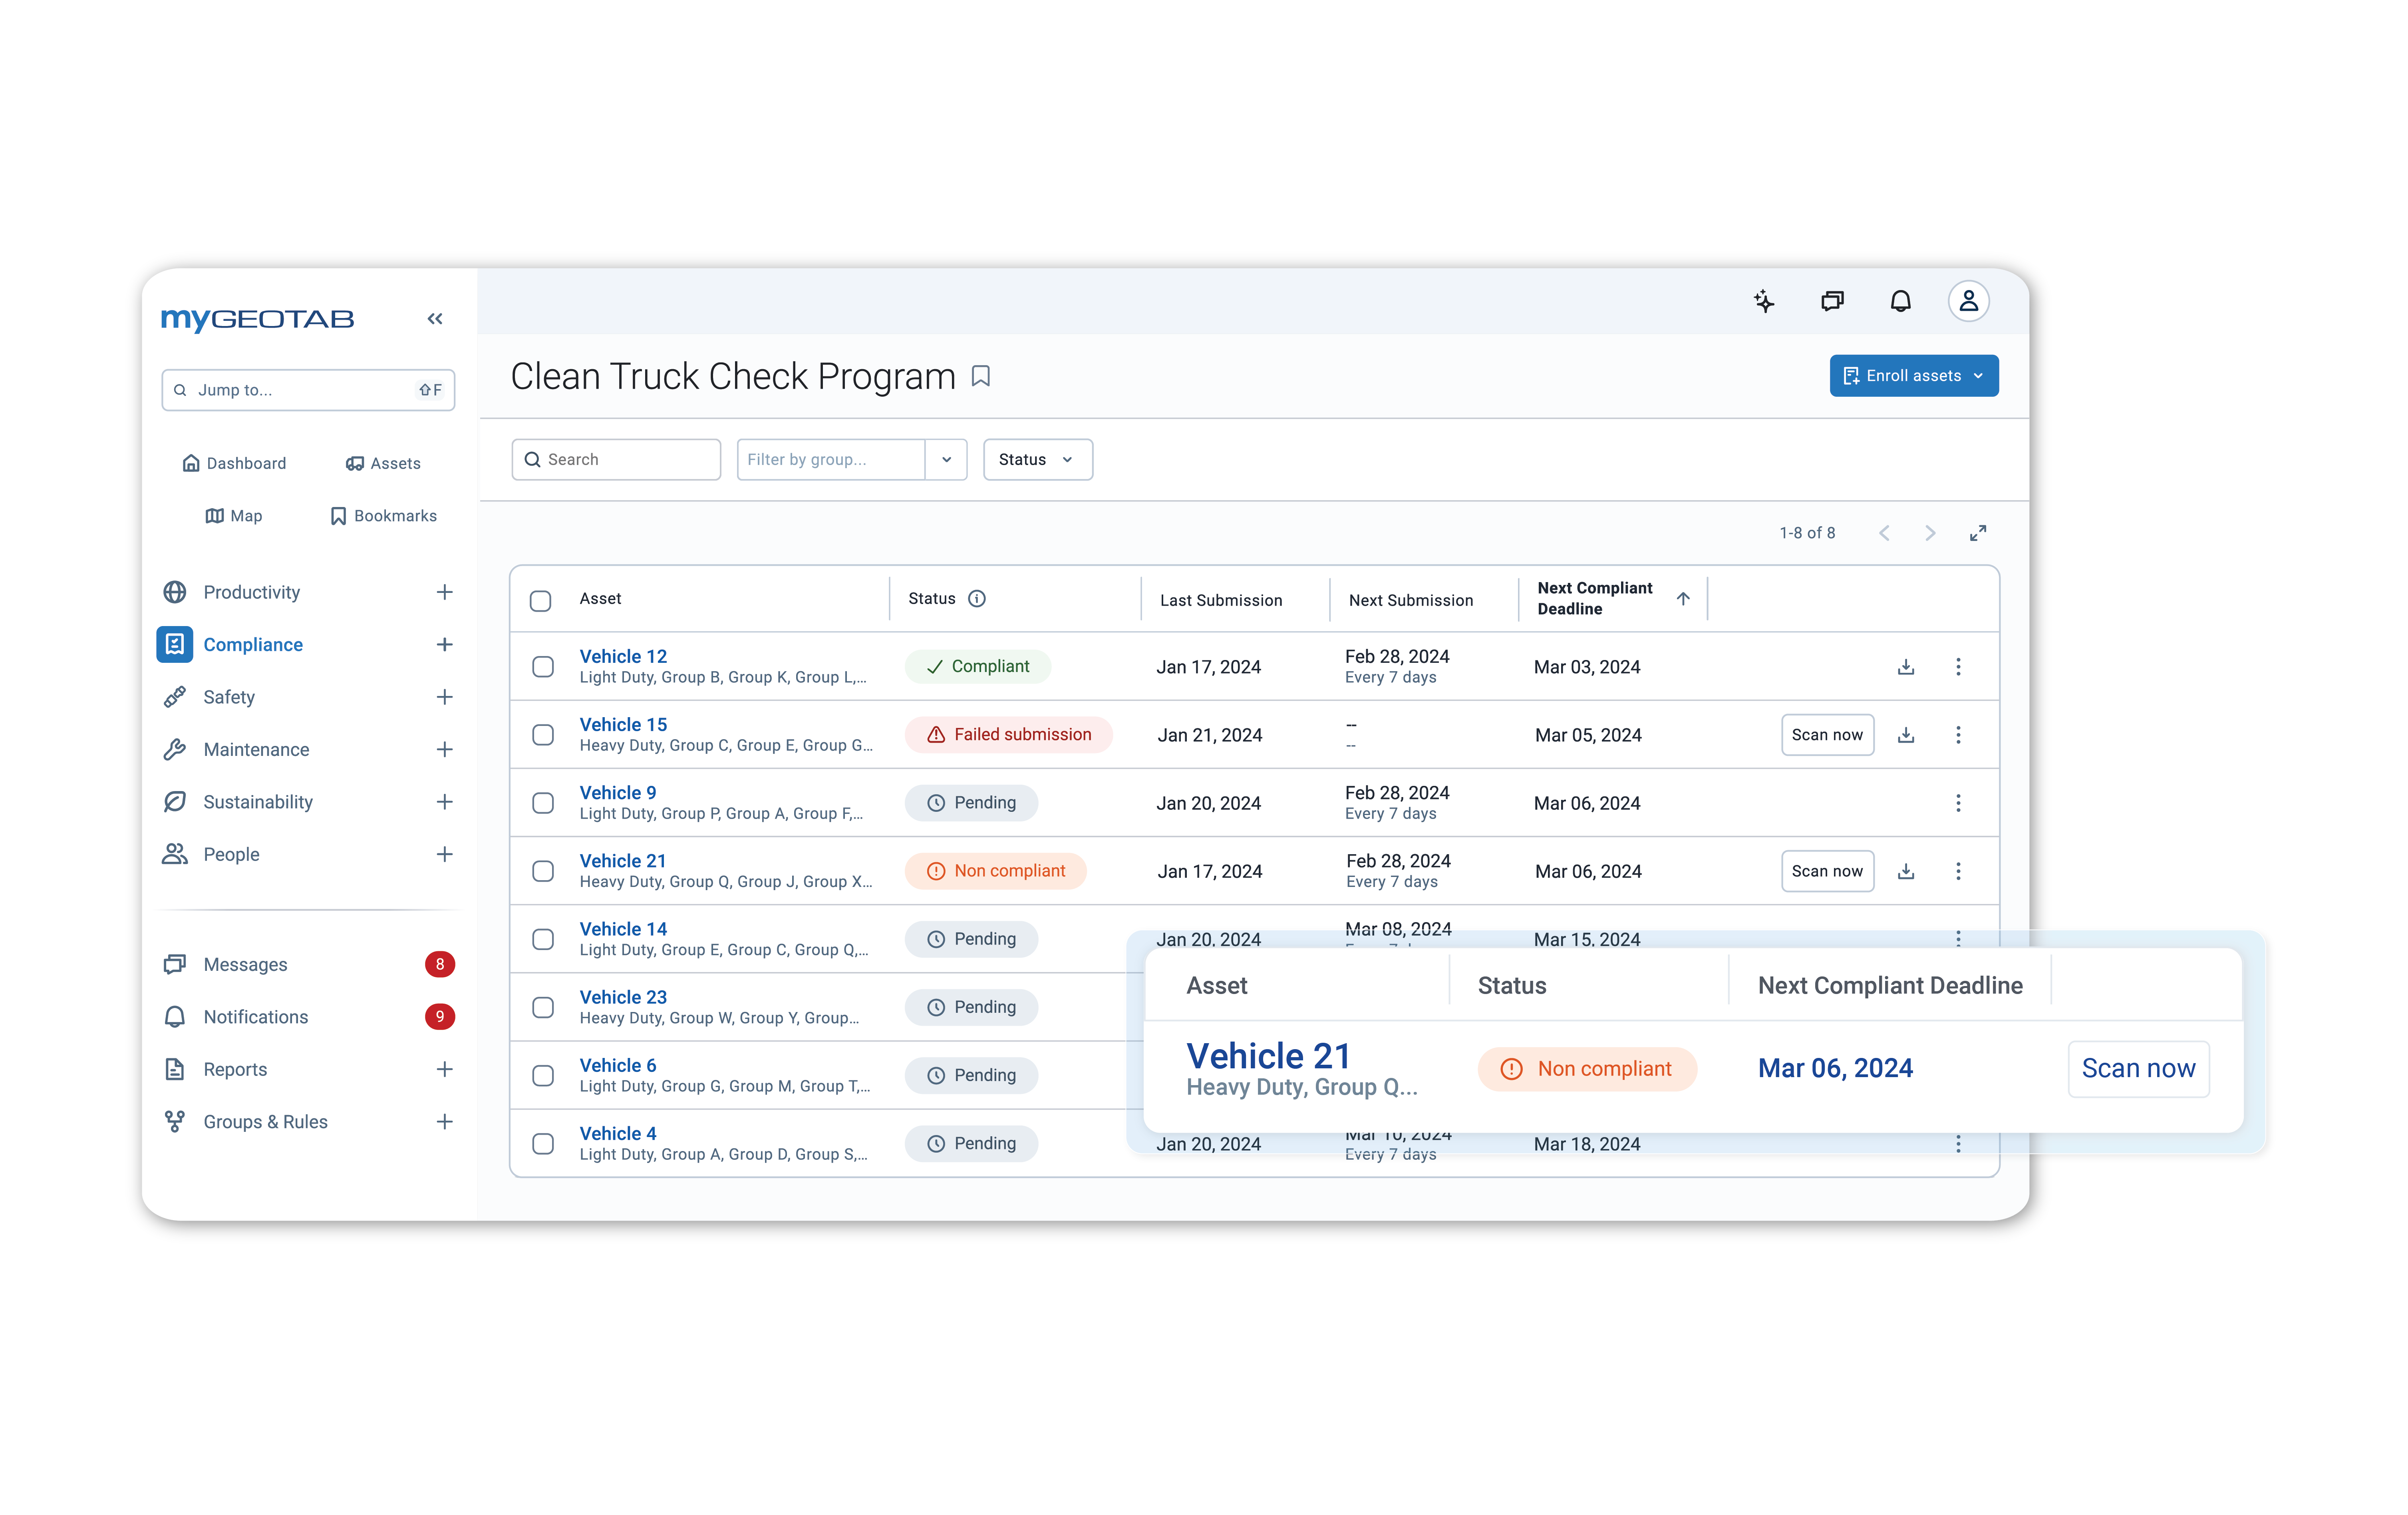Select Compliance in the sidebar
2408x1515 pixels.
click(x=253, y=644)
